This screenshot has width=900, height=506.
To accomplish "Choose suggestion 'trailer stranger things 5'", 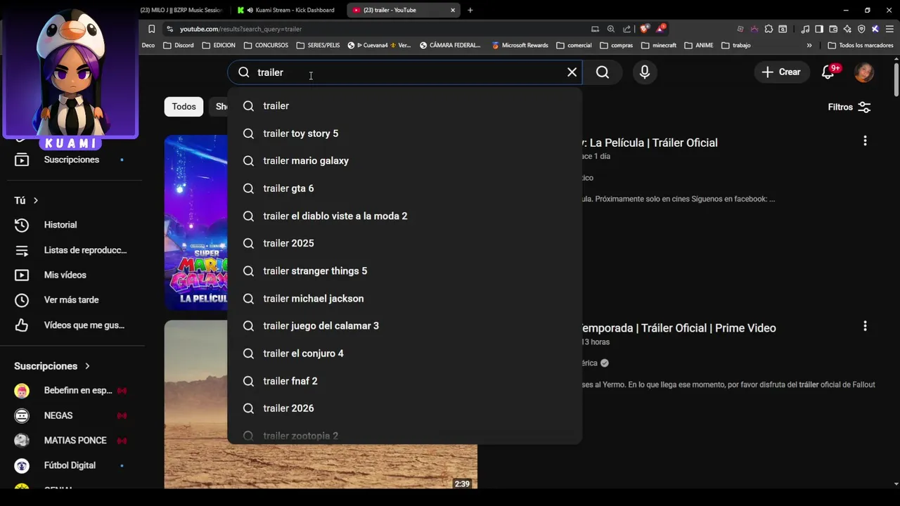I will click(x=404, y=271).
